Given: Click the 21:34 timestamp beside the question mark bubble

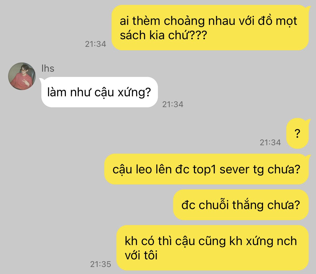Looking at the screenshot, I should tap(270, 143).
